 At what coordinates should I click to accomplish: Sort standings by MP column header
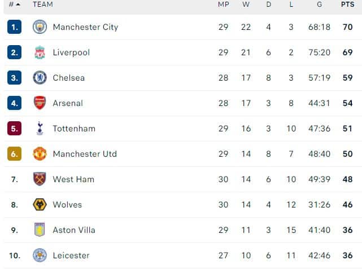[223, 5]
